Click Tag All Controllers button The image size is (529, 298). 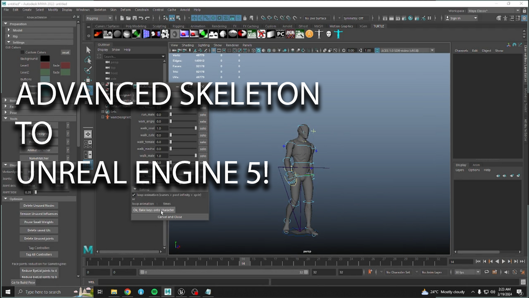tap(39, 254)
